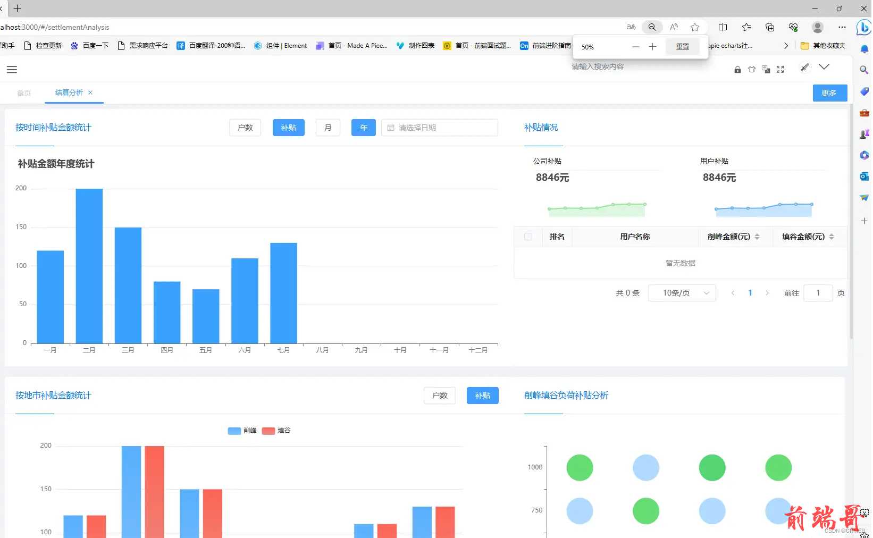Open the 请选择日期 date picker

(x=440, y=128)
